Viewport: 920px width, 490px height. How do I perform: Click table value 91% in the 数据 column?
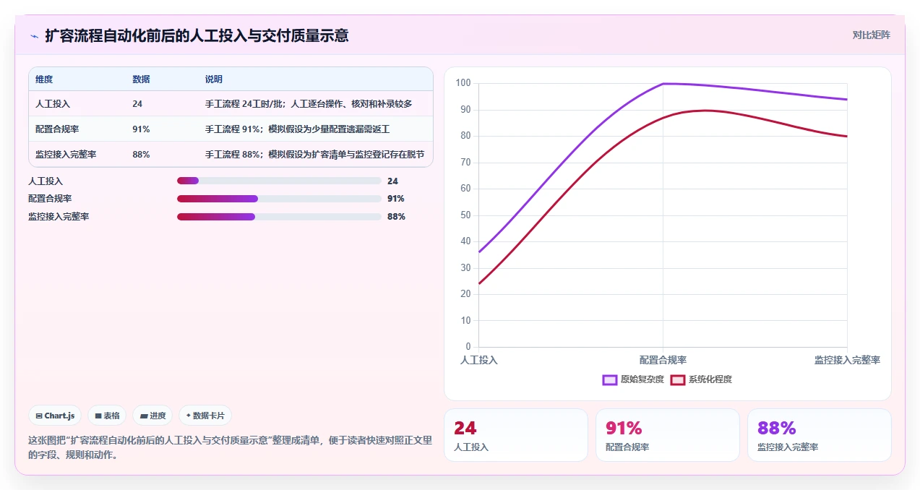[141, 129]
